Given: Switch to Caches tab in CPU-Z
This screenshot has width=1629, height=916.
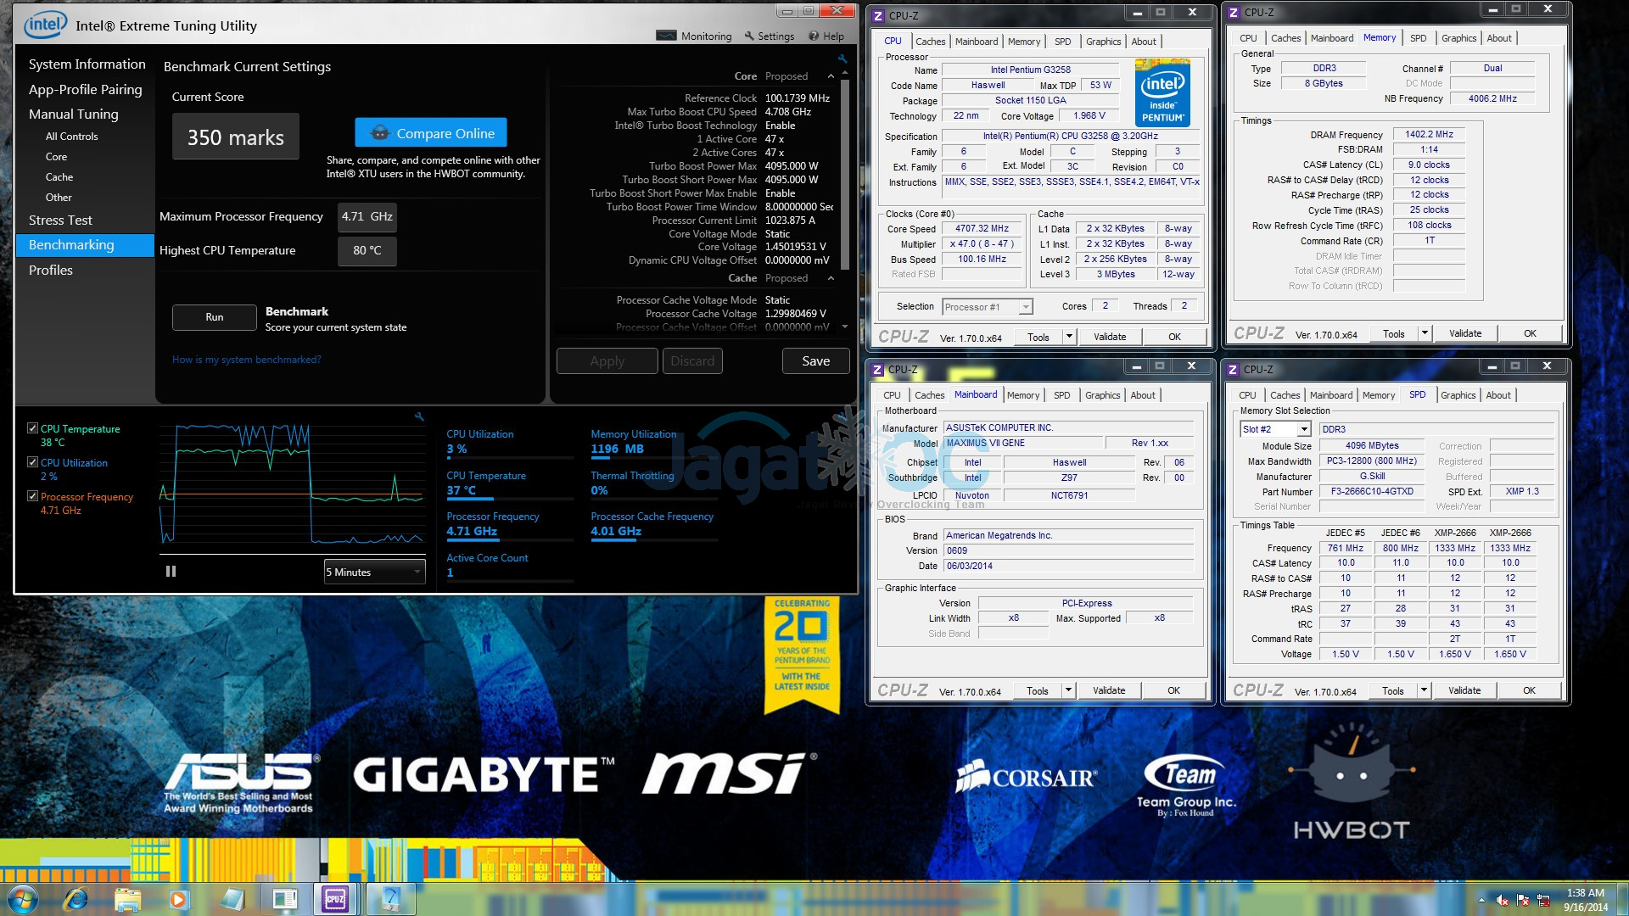Looking at the screenshot, I should pos(930,41).
